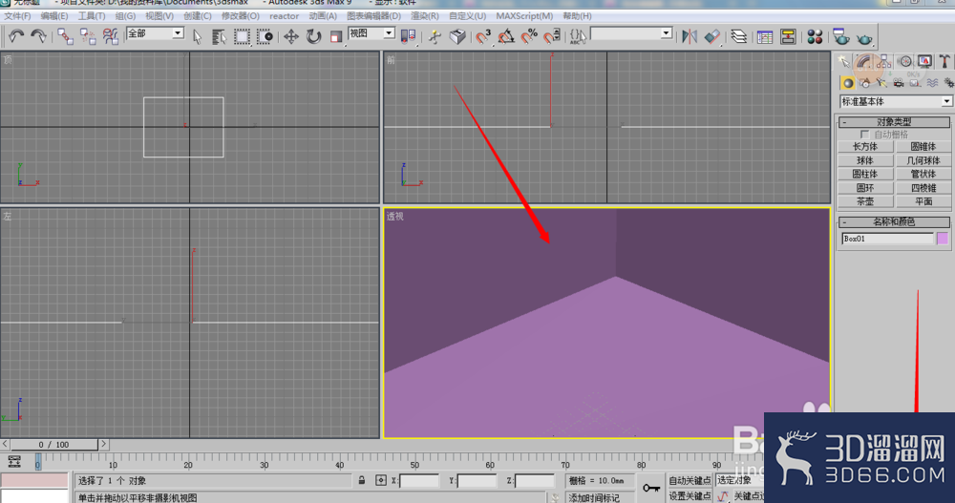
Task: Click the Use Pivot Point Center icon
Action: 408,36
